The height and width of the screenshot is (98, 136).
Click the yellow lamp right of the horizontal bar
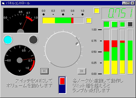[89, 20]
